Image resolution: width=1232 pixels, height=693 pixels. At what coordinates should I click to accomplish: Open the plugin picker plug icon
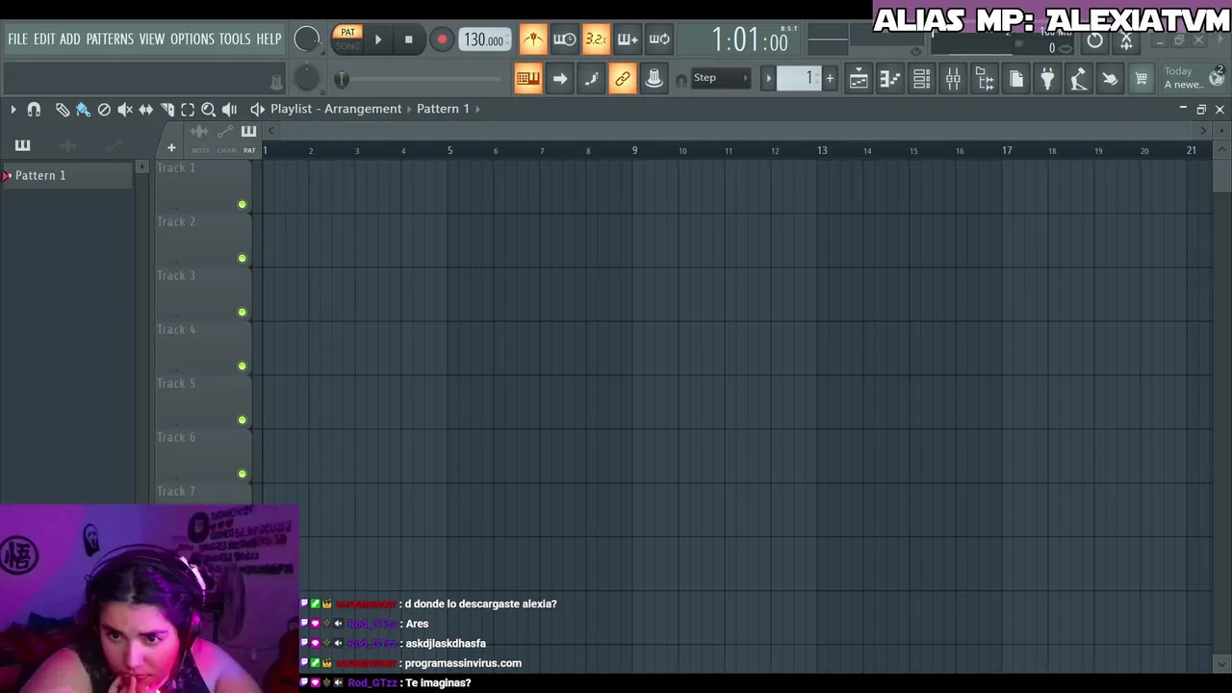click(1047, 79)
